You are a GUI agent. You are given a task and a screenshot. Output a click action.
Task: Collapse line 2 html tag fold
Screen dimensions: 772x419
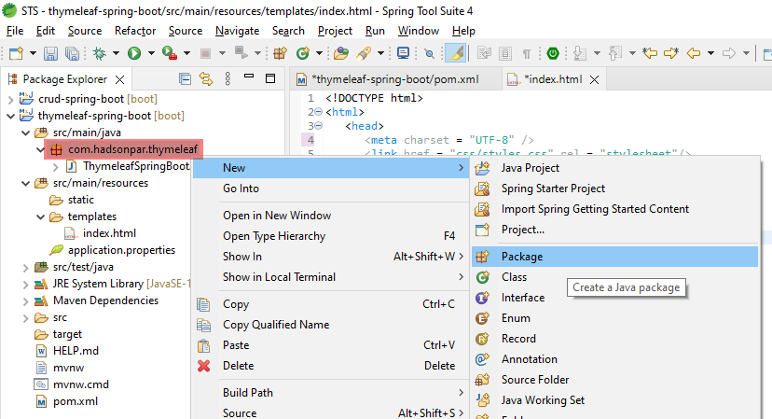318,112
